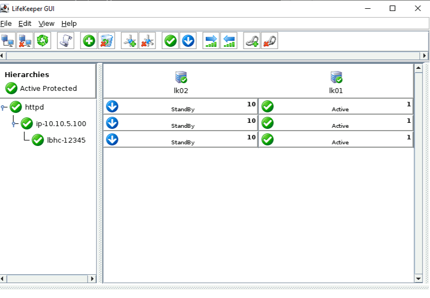The width and height of the screenshot is (430, 298).
Task: Click the Hierarchies panel heading
Action: click(x=27, y=74)
